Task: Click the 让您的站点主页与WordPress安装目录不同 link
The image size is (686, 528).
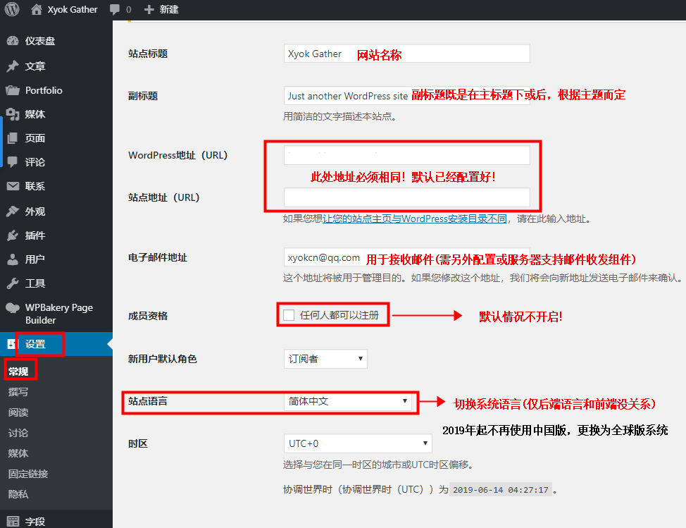Action: (x=415, y=219)
